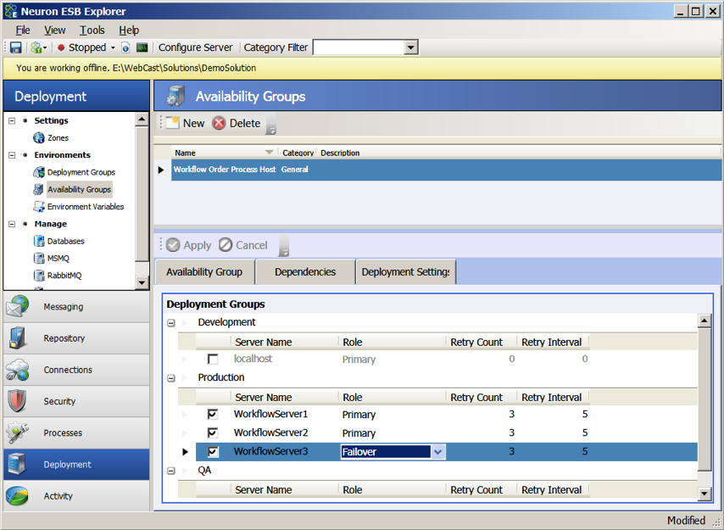Open the Security section
724x530 pixels.
coord(76,401)
